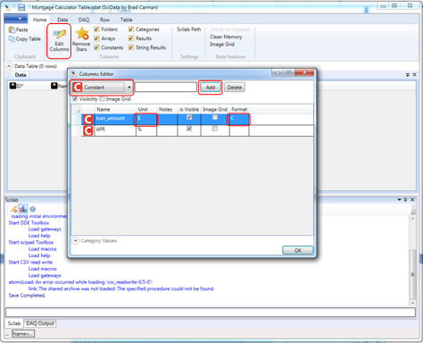Select the Scilab bottom tab
Screen dimensions: 423x343
coord(14,323)
